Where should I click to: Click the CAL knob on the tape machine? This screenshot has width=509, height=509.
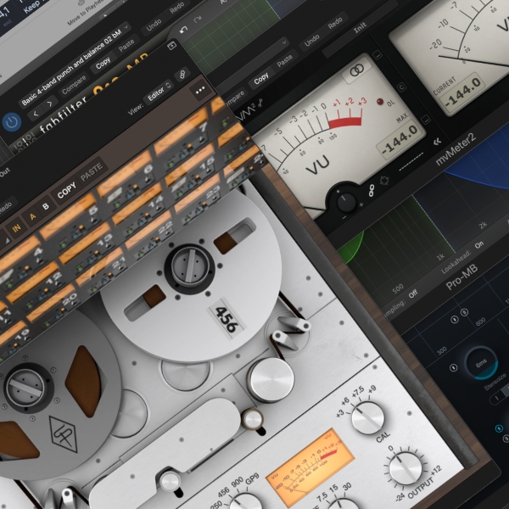[368, 417]
